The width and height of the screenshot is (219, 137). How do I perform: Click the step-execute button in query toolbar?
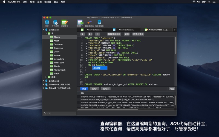(90, 34)
